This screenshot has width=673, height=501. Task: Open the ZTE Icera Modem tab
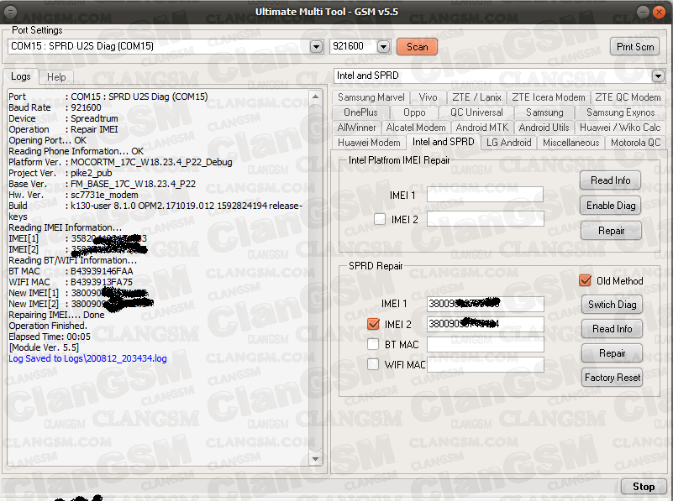pyautogui.click(x=548, y=97)
